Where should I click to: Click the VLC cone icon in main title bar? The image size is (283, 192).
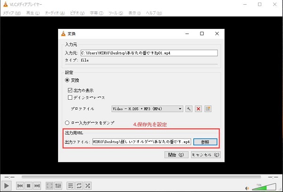5,4
